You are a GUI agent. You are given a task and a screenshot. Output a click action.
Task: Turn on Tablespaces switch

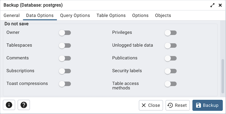[x=65, y=45]
